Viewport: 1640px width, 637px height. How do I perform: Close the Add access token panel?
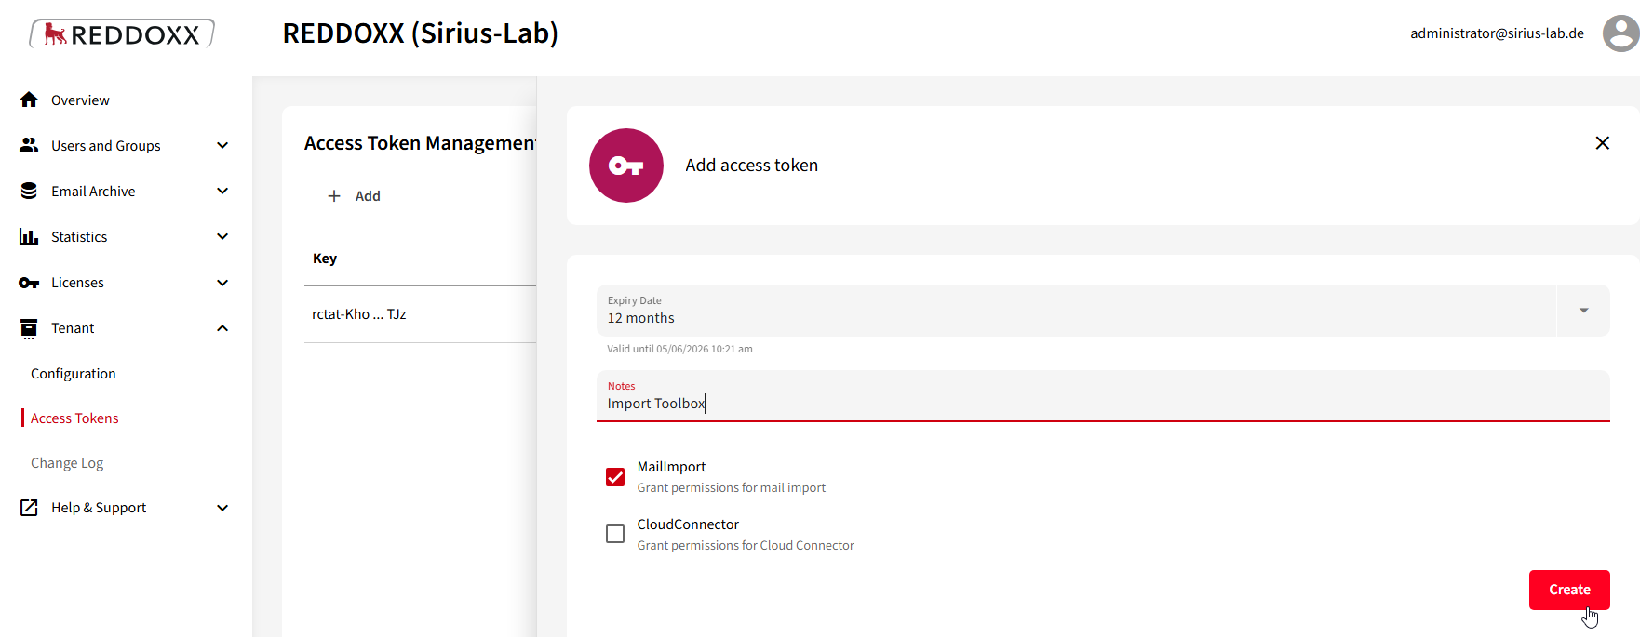point(1603,143)
